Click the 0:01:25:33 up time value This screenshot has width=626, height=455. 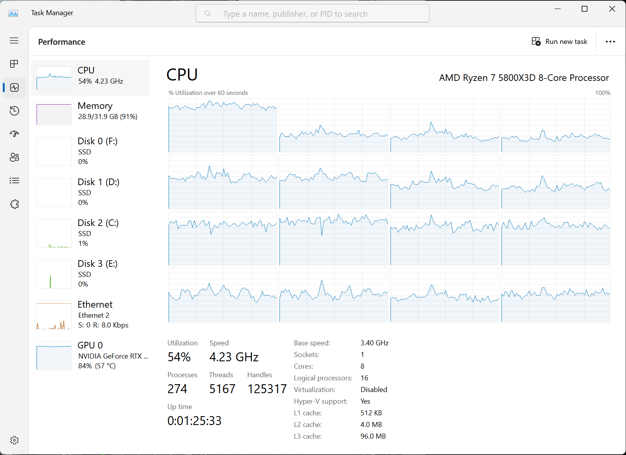pos(195,421)
